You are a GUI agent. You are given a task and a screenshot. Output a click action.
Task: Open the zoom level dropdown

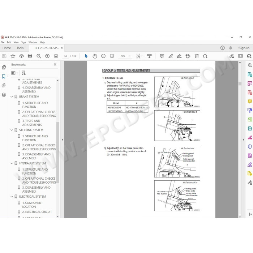click(x=130, y=56)
